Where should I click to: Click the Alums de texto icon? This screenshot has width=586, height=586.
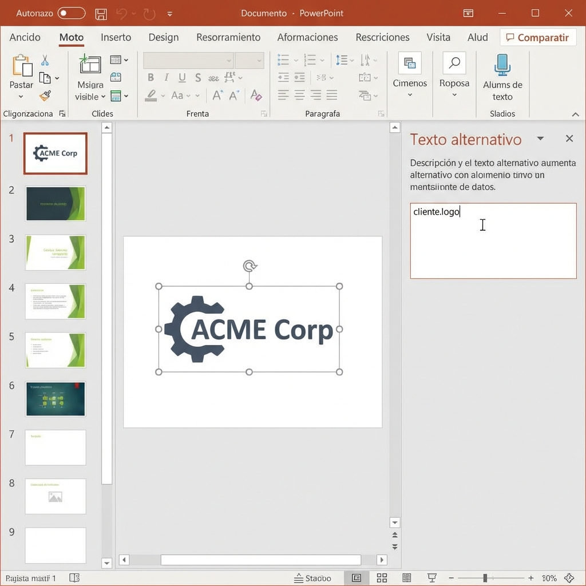point(502,65)
